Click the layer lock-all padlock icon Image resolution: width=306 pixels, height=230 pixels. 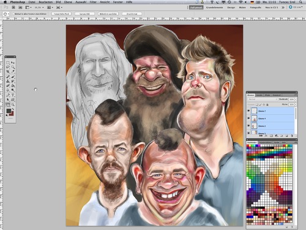click(267, 105)
